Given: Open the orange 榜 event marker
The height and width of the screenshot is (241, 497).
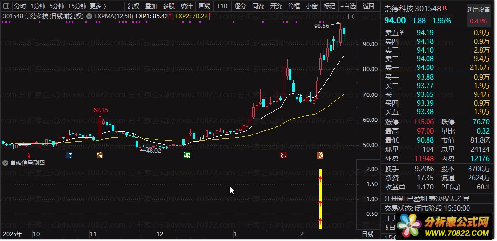Looking at the screenshot, I should (x=100, y=155).
